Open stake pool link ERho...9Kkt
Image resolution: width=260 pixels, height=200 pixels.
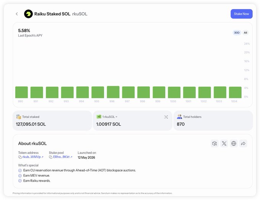pos(63,157)
